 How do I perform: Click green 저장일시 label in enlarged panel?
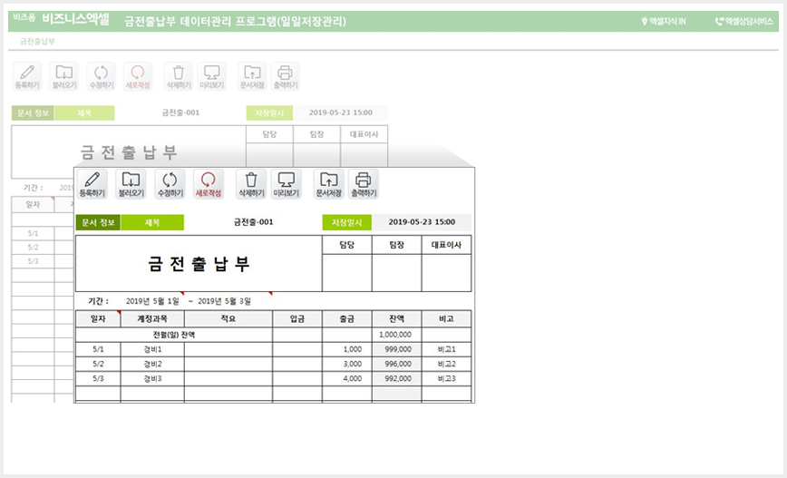click(x=347, y=222)
